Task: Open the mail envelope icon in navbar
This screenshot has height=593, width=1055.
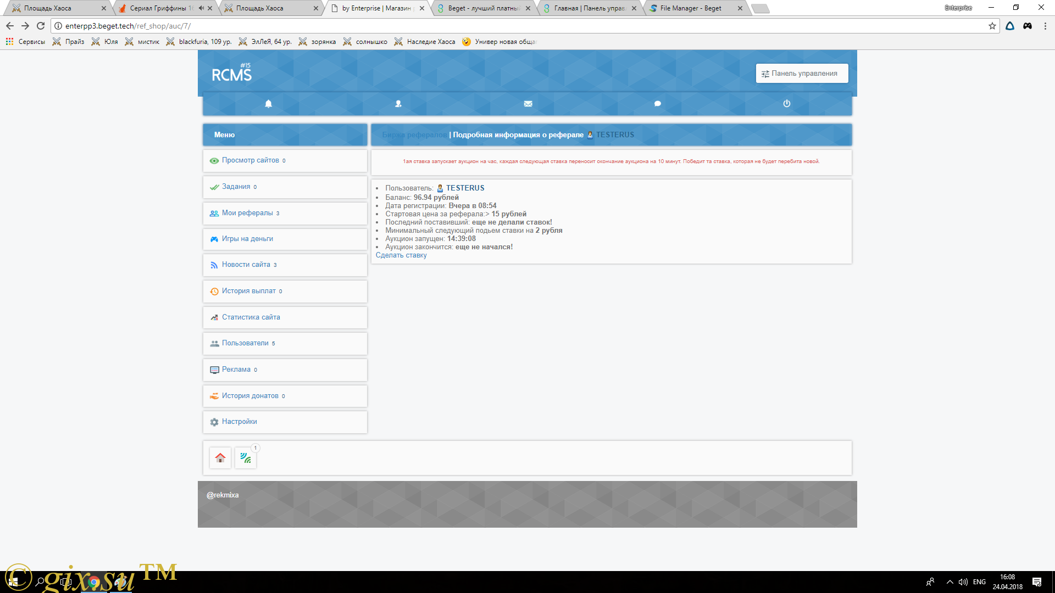Action: point(528,104)
